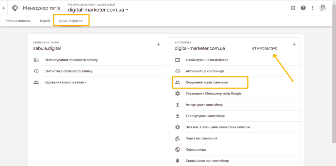Click the bell icon for Сповіщення про контейнер
The width and height of the screenshot is (336, 166).
click(x=178, y=161)
